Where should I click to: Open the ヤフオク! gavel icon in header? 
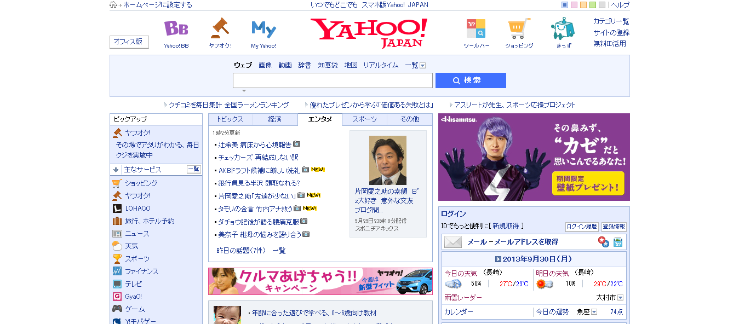point(220,28)
